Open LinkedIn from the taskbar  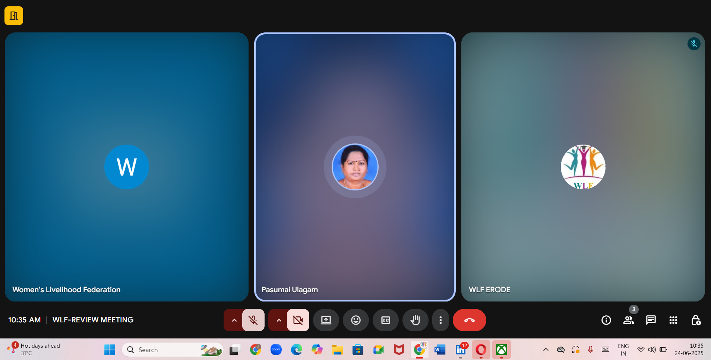coord(461,350)
